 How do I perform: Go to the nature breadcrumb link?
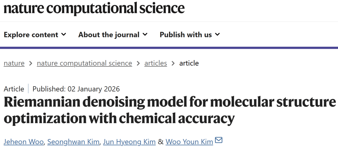pos(14,63)
